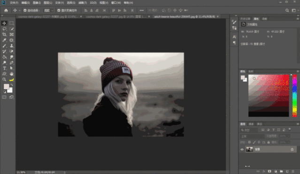The height and width of the screenshot is (174, 300).
Task: Switch to the adult-beanie-beautiful document tab
Action: click(185, 16)
